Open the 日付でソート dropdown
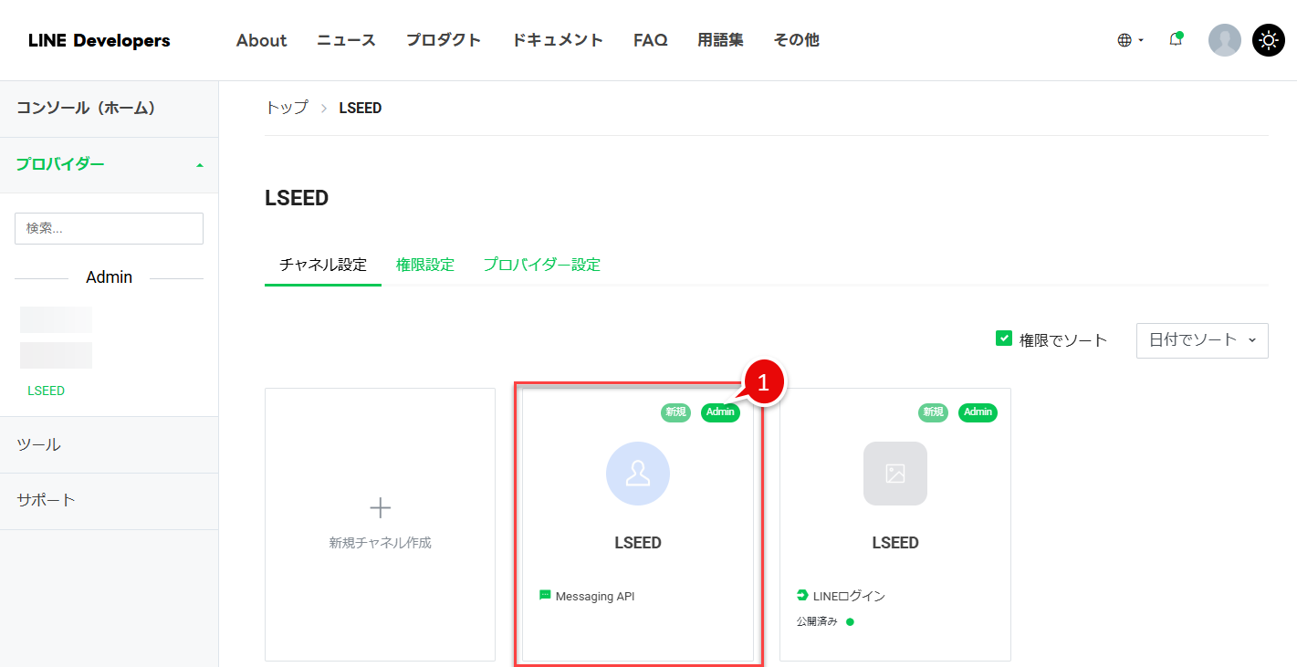1297x667 pixels. [x=1201, y=339]
